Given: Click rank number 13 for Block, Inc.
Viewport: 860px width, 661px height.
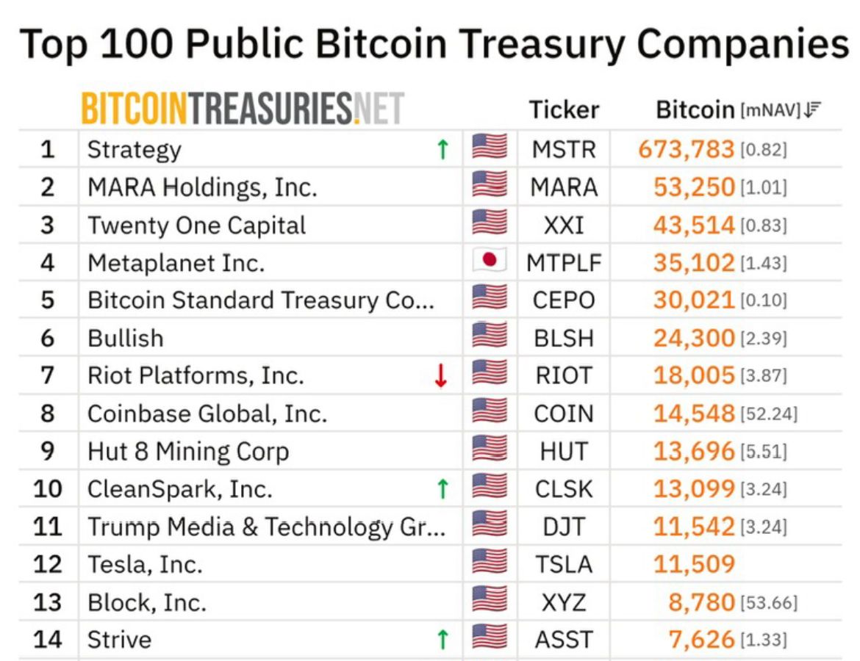Looking at the screenshot, I should click(48, 602).
